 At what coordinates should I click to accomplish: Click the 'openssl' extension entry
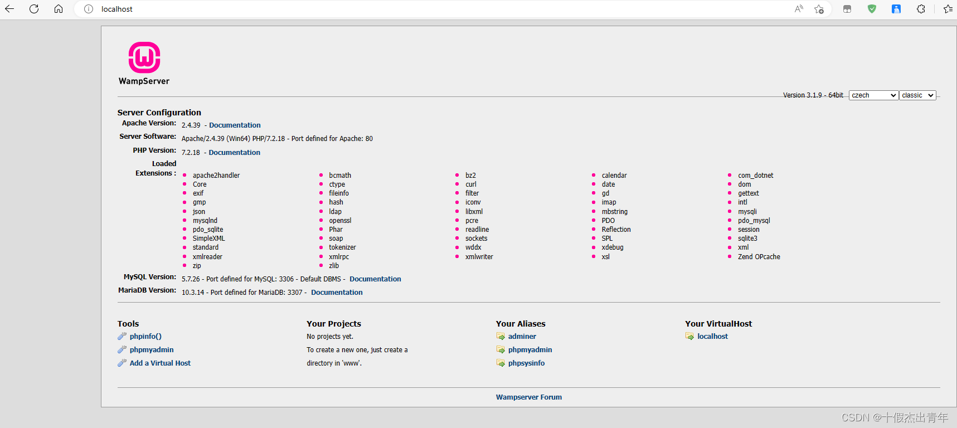340,221
